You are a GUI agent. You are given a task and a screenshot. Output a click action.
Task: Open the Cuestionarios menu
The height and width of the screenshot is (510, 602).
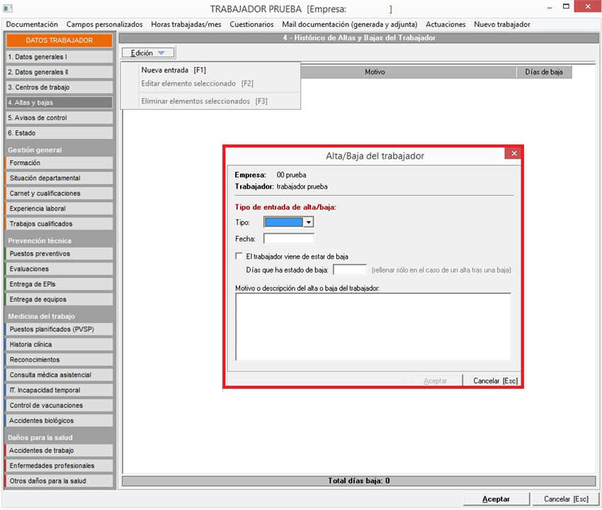tap(251, 24)
